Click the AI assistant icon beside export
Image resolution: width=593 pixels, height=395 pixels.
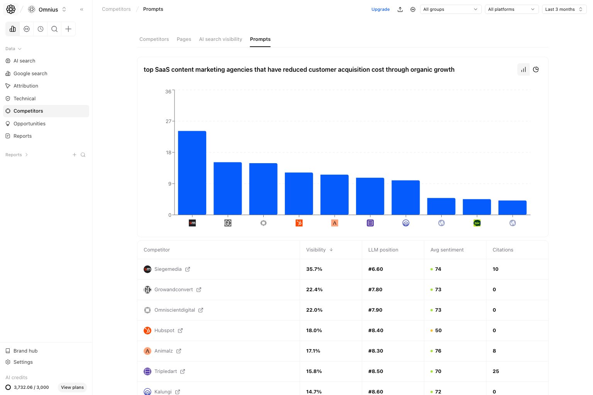coord(413,9)
